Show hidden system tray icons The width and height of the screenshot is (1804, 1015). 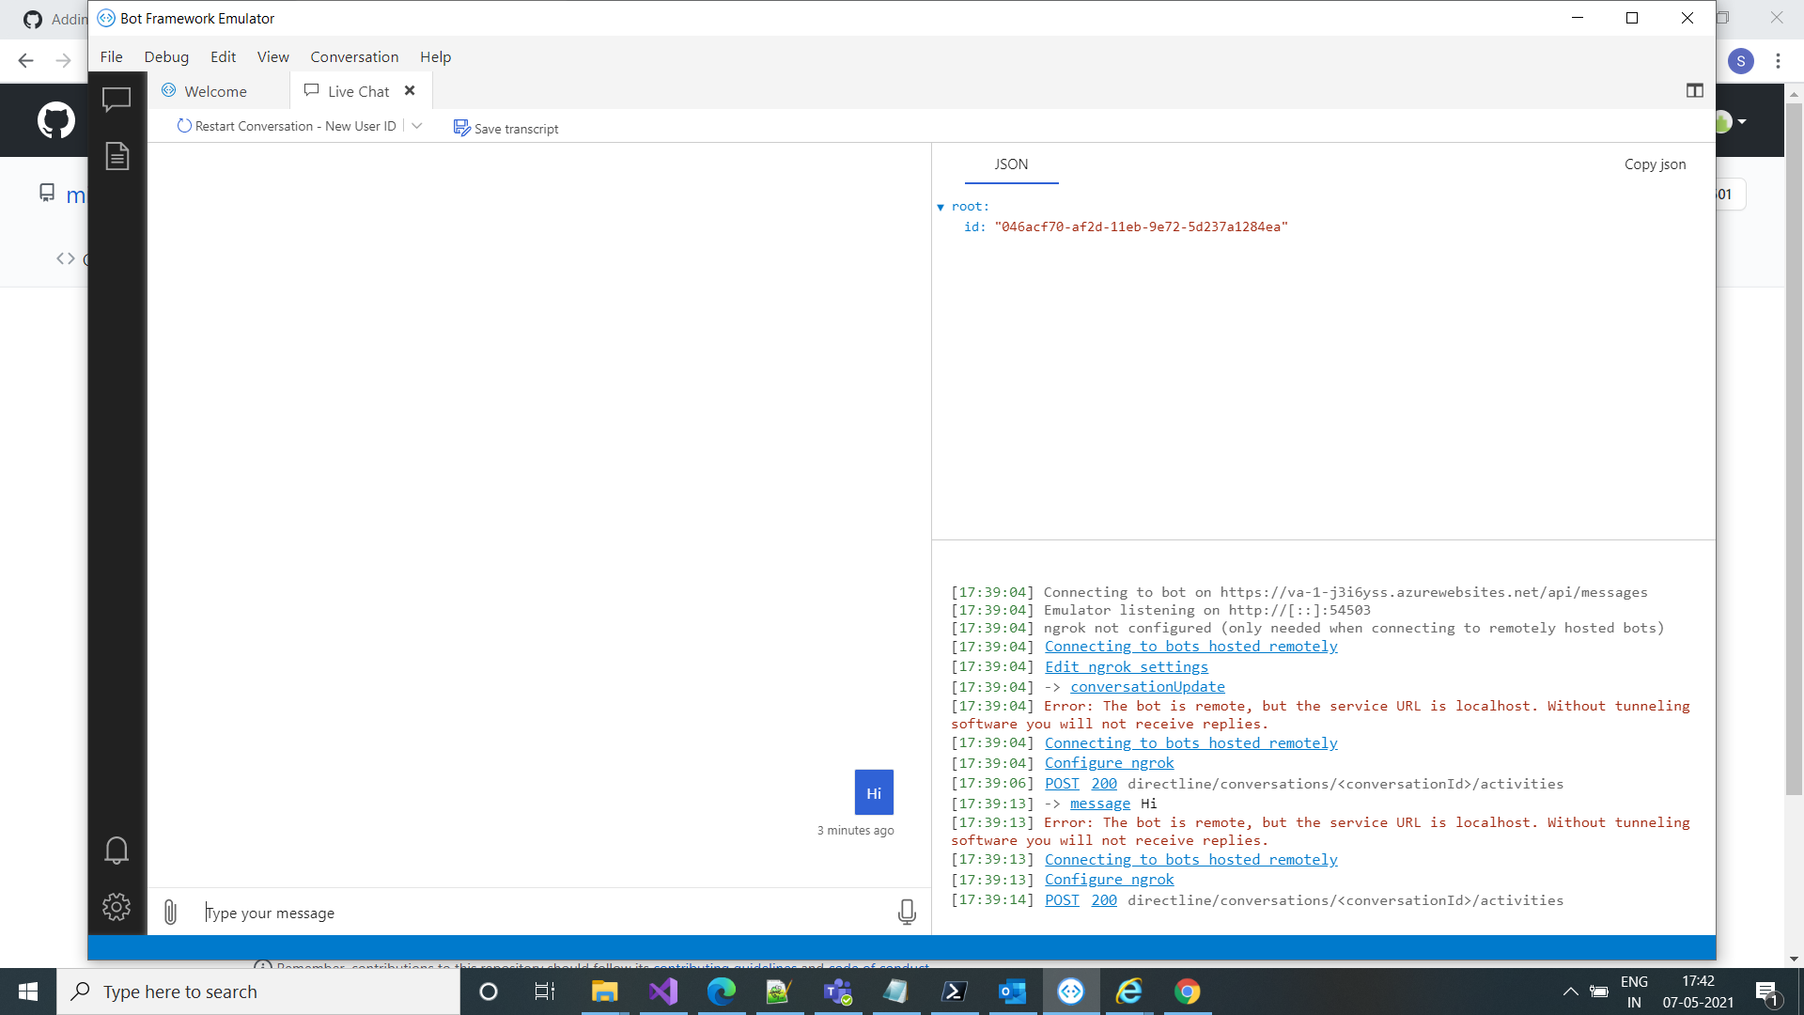1570,992
